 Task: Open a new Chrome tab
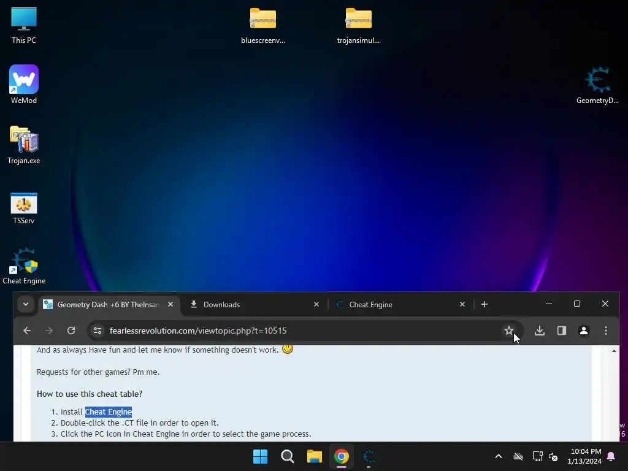484,304
